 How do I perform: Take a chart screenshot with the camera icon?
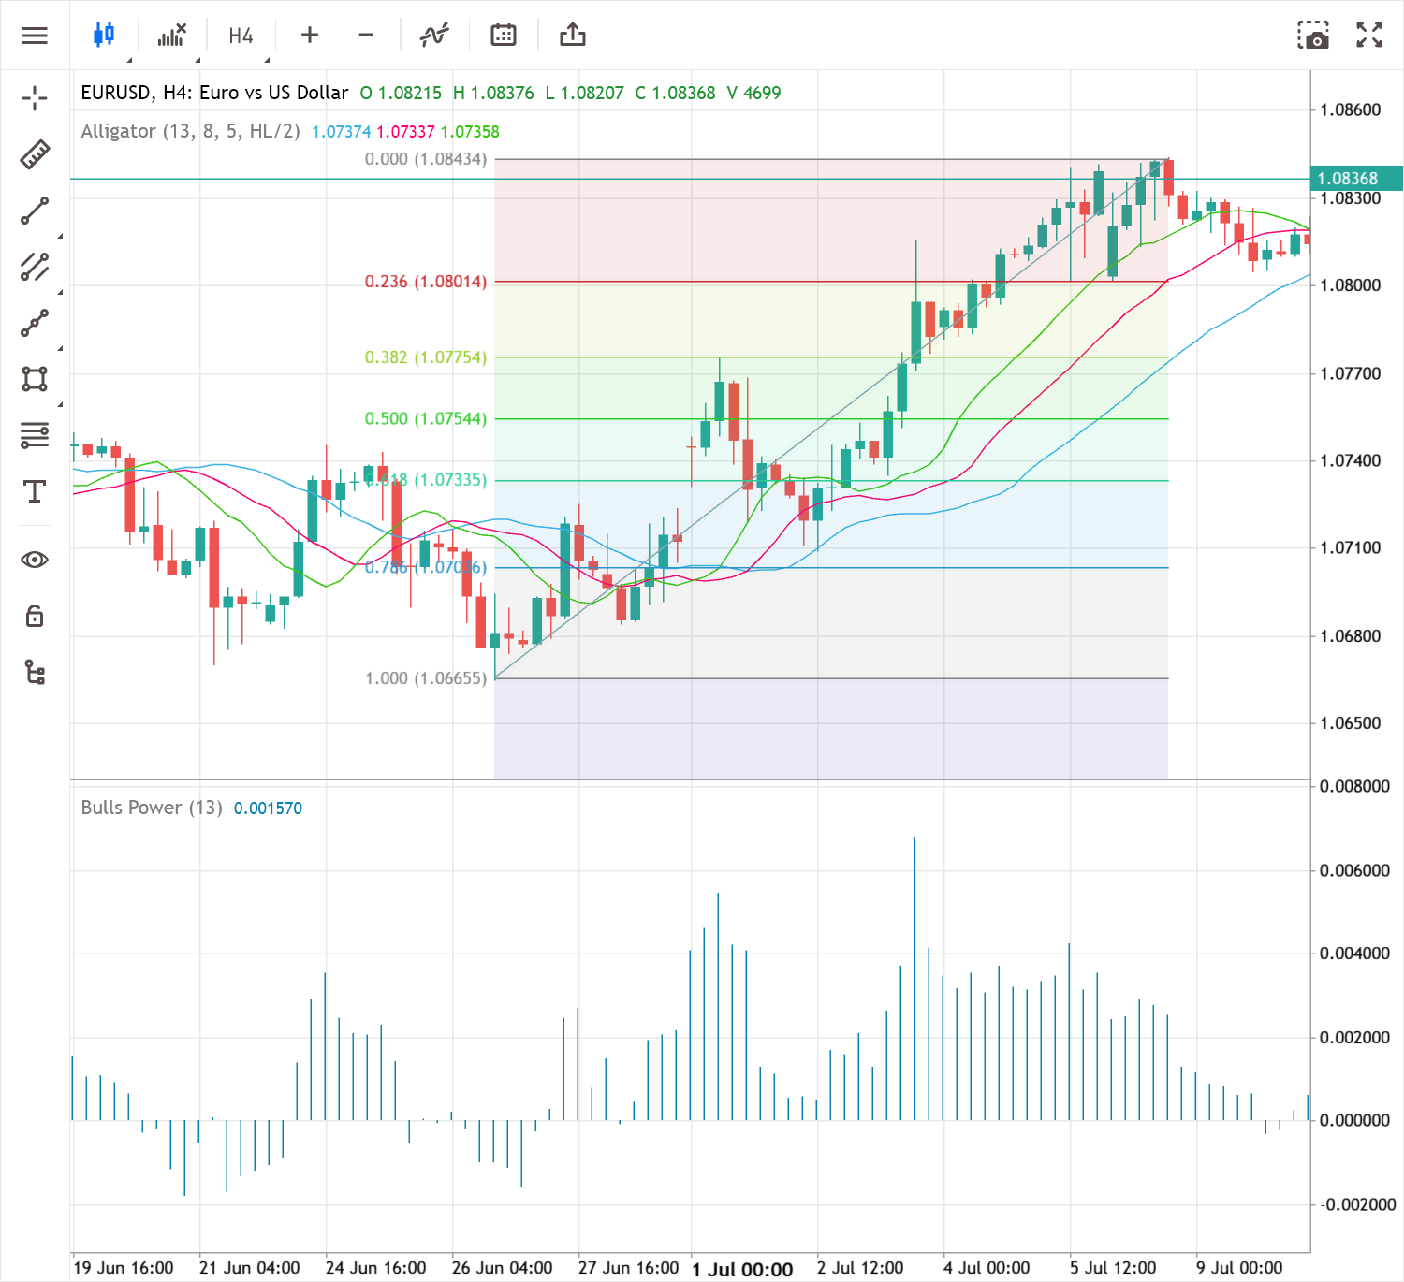[x=1314, y=35]
